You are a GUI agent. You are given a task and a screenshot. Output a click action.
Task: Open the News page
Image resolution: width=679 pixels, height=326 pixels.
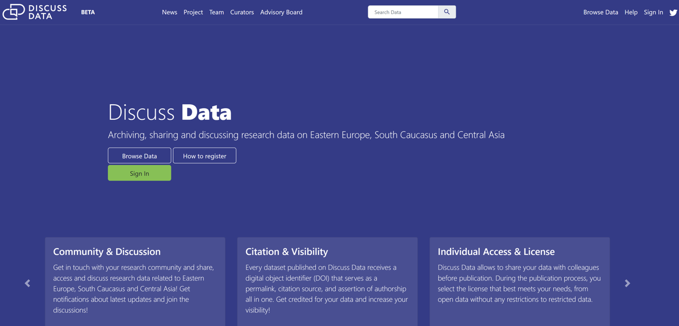(169, 12)
